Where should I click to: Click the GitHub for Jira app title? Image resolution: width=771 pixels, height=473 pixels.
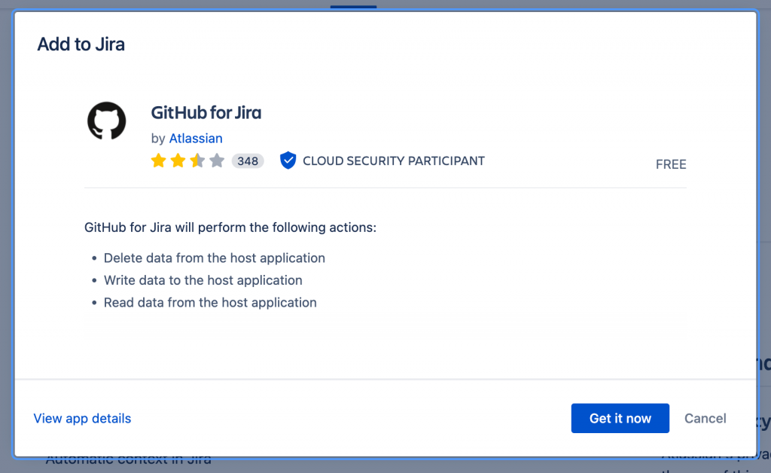[206, 112]
